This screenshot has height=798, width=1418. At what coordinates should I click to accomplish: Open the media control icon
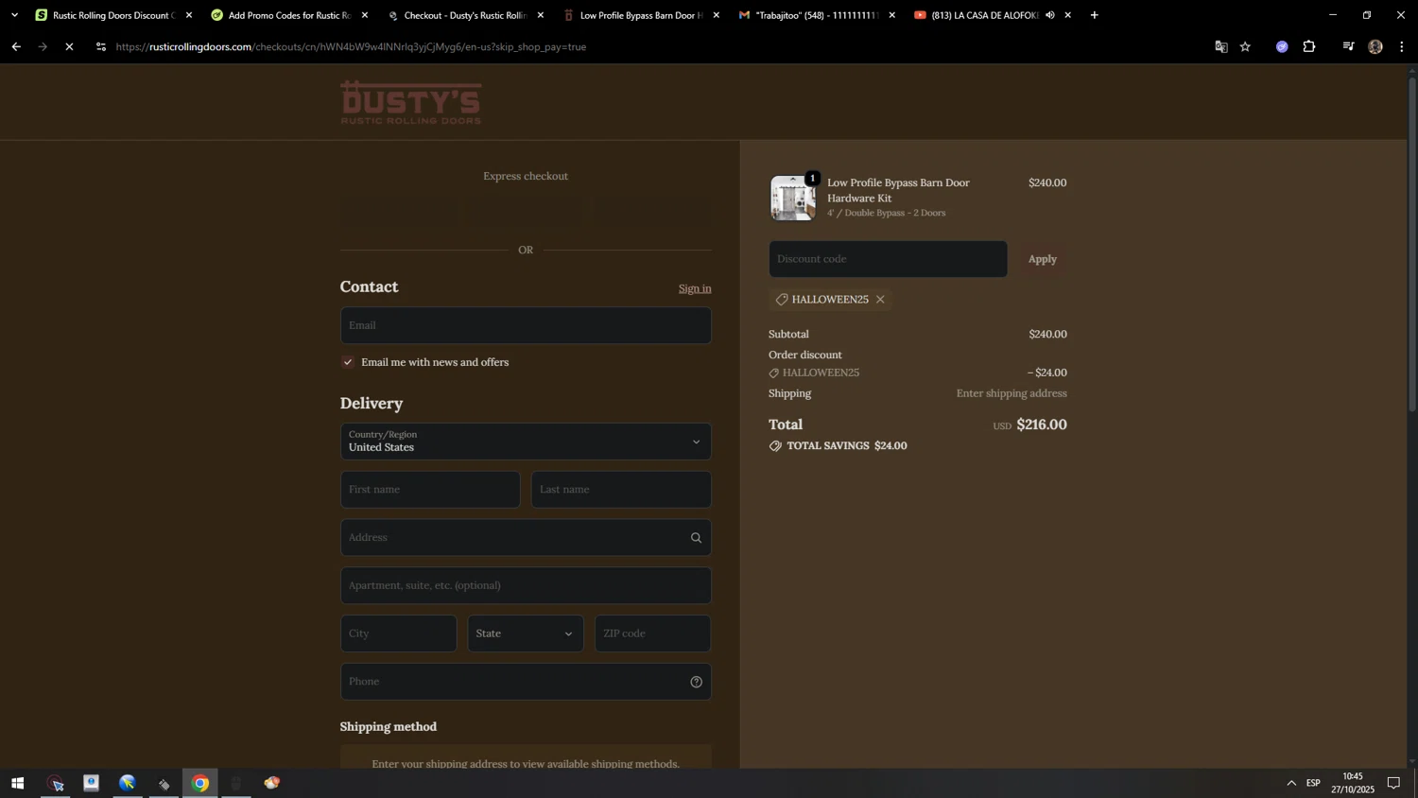click(1348, 46)
